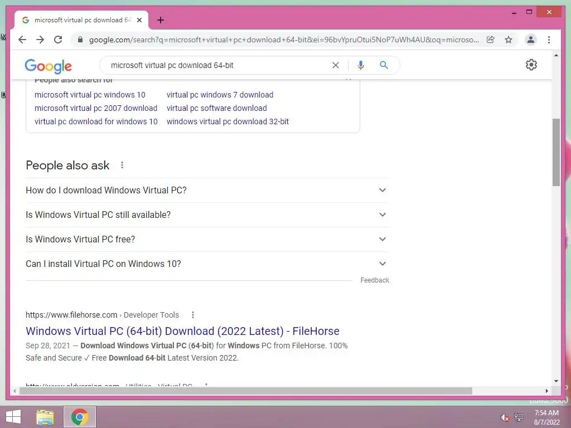Click the horizontal scrollbar right arrow
This screenshot has width=571, height=428.
point(547,391)
